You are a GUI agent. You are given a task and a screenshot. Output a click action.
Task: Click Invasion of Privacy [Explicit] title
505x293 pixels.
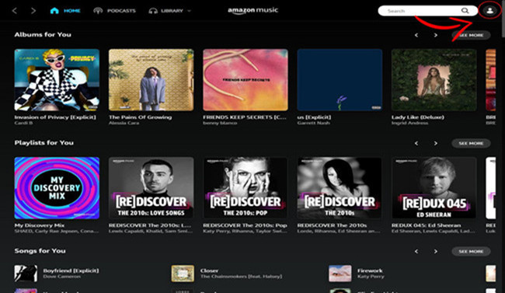[x=55, y=117]
